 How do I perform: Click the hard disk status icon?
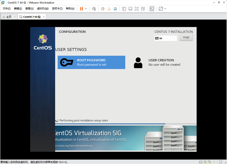coord(201,162)
